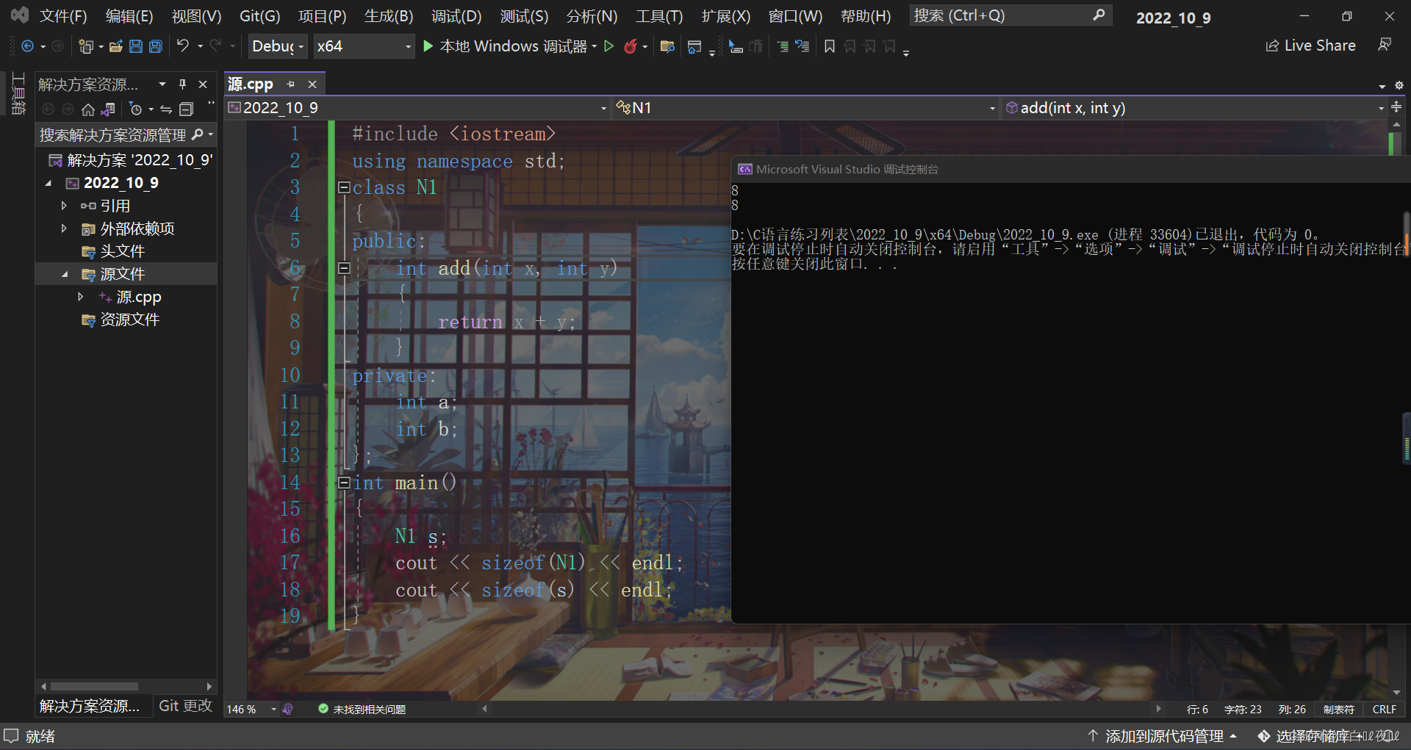Open the 工具(T) menu

point(659,16)
